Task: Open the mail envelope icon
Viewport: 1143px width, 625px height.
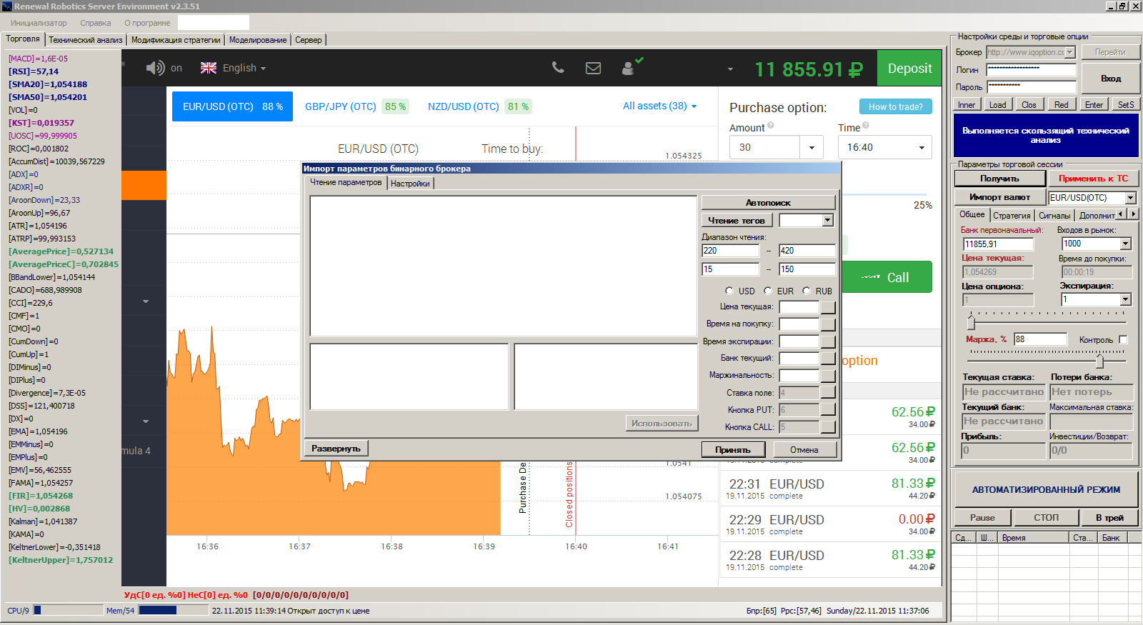Action: tap(593, 68)
